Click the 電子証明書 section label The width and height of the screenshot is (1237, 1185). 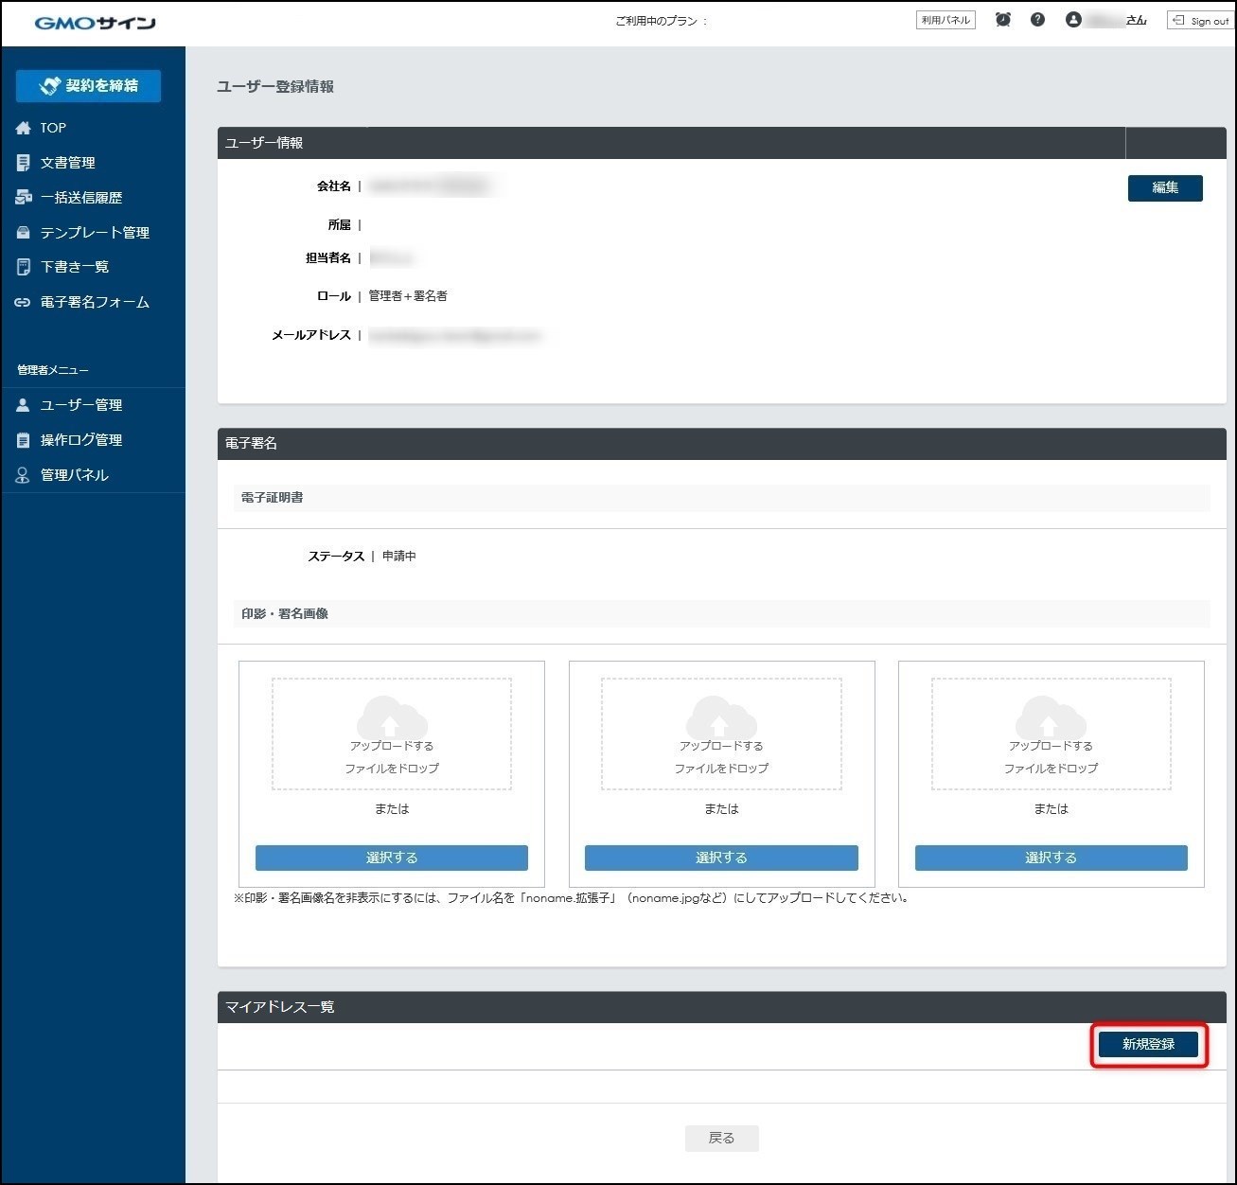273,498
